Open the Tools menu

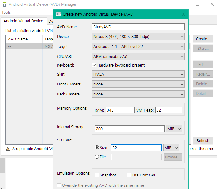coord(6,13)
